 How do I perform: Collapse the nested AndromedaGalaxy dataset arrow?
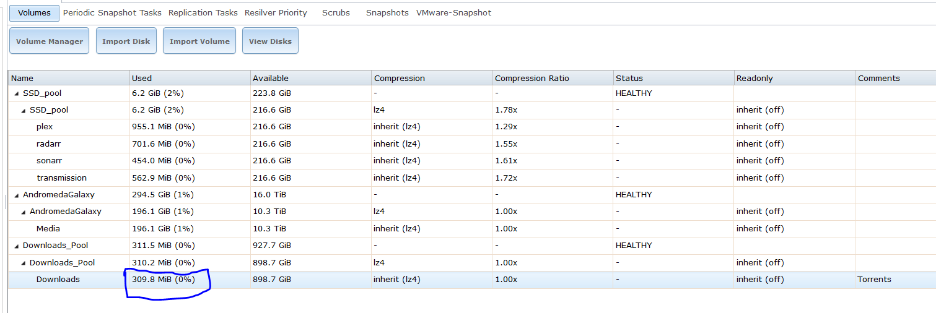(x=23, y=212)
